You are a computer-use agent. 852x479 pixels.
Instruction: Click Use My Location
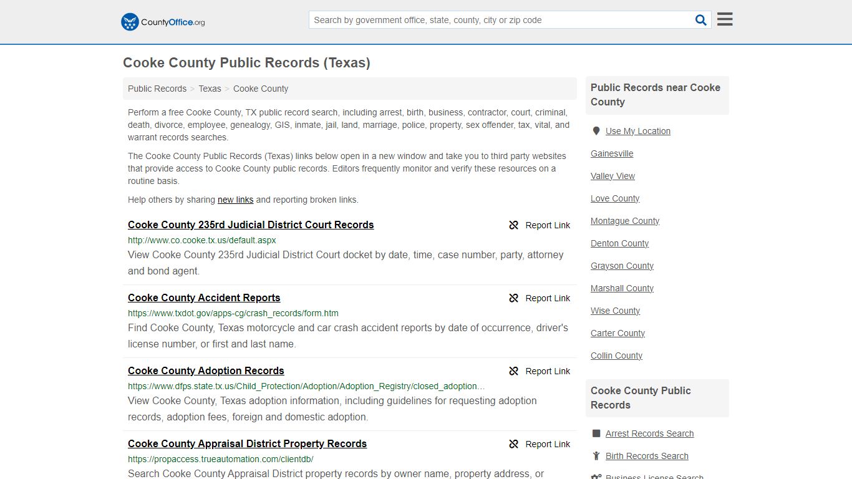(638, 131)
